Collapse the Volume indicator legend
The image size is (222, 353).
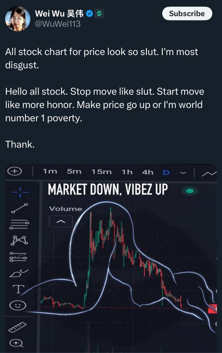(61, 222)
